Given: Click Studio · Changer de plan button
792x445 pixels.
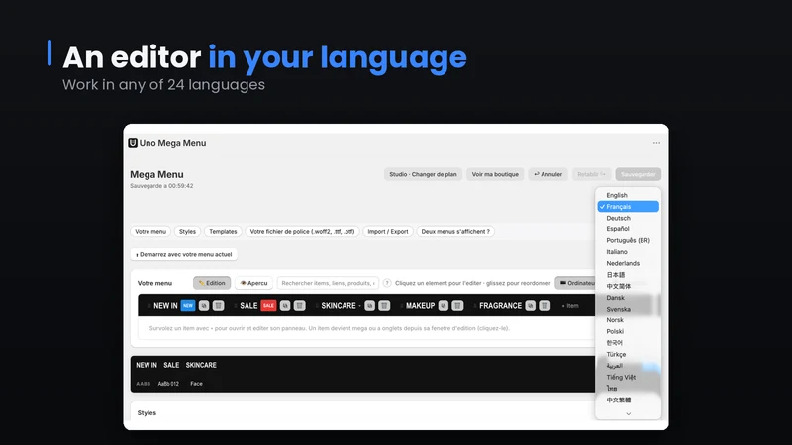Looking at the screenshot, I should pos(423,174).
